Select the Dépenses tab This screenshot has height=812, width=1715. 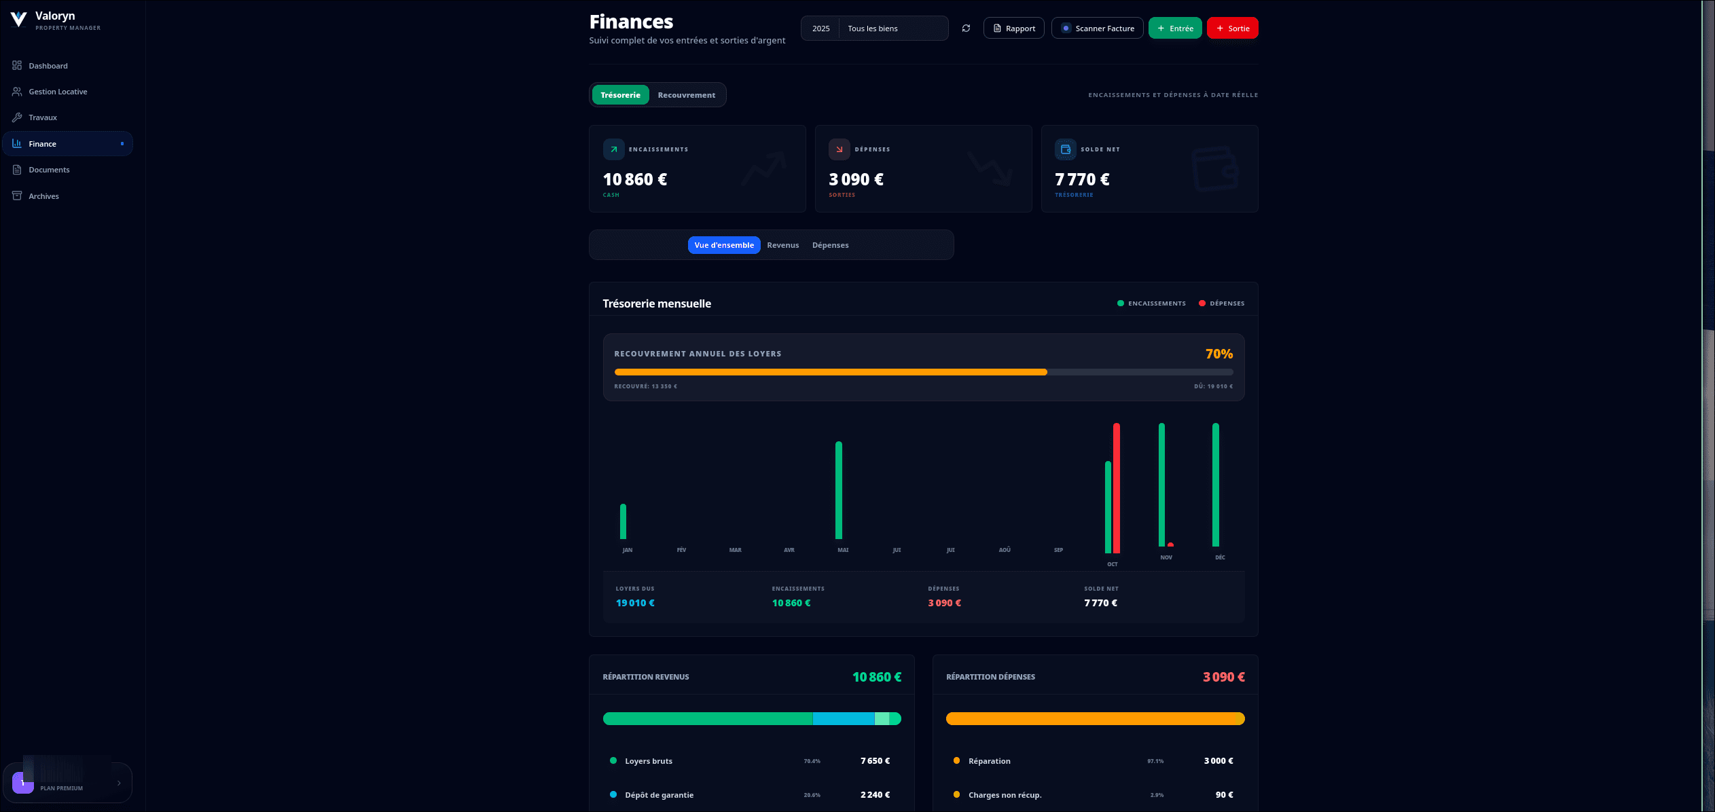[x=830, y=245]
